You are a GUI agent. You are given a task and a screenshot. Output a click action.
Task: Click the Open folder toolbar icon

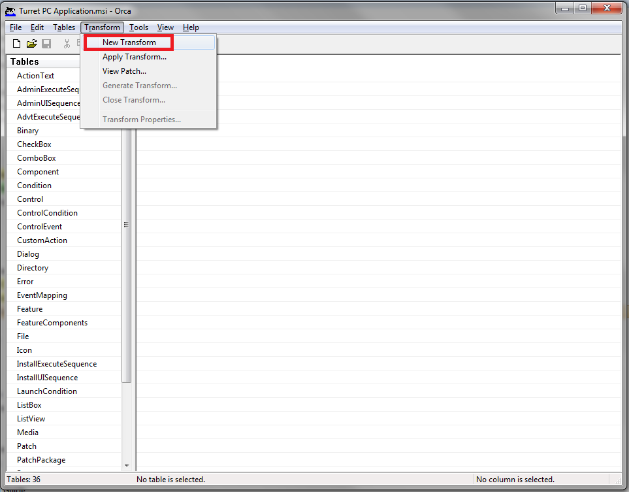(x=31, y=44)
